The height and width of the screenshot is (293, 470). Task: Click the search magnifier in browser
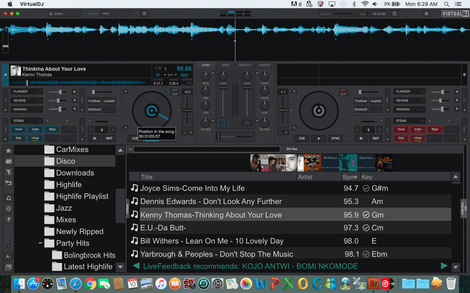coord(130,149)
